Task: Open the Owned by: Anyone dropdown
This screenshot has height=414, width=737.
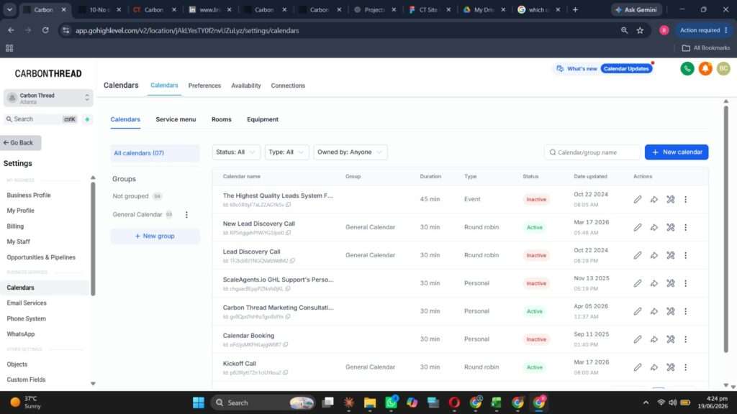Action: point(351,152)
